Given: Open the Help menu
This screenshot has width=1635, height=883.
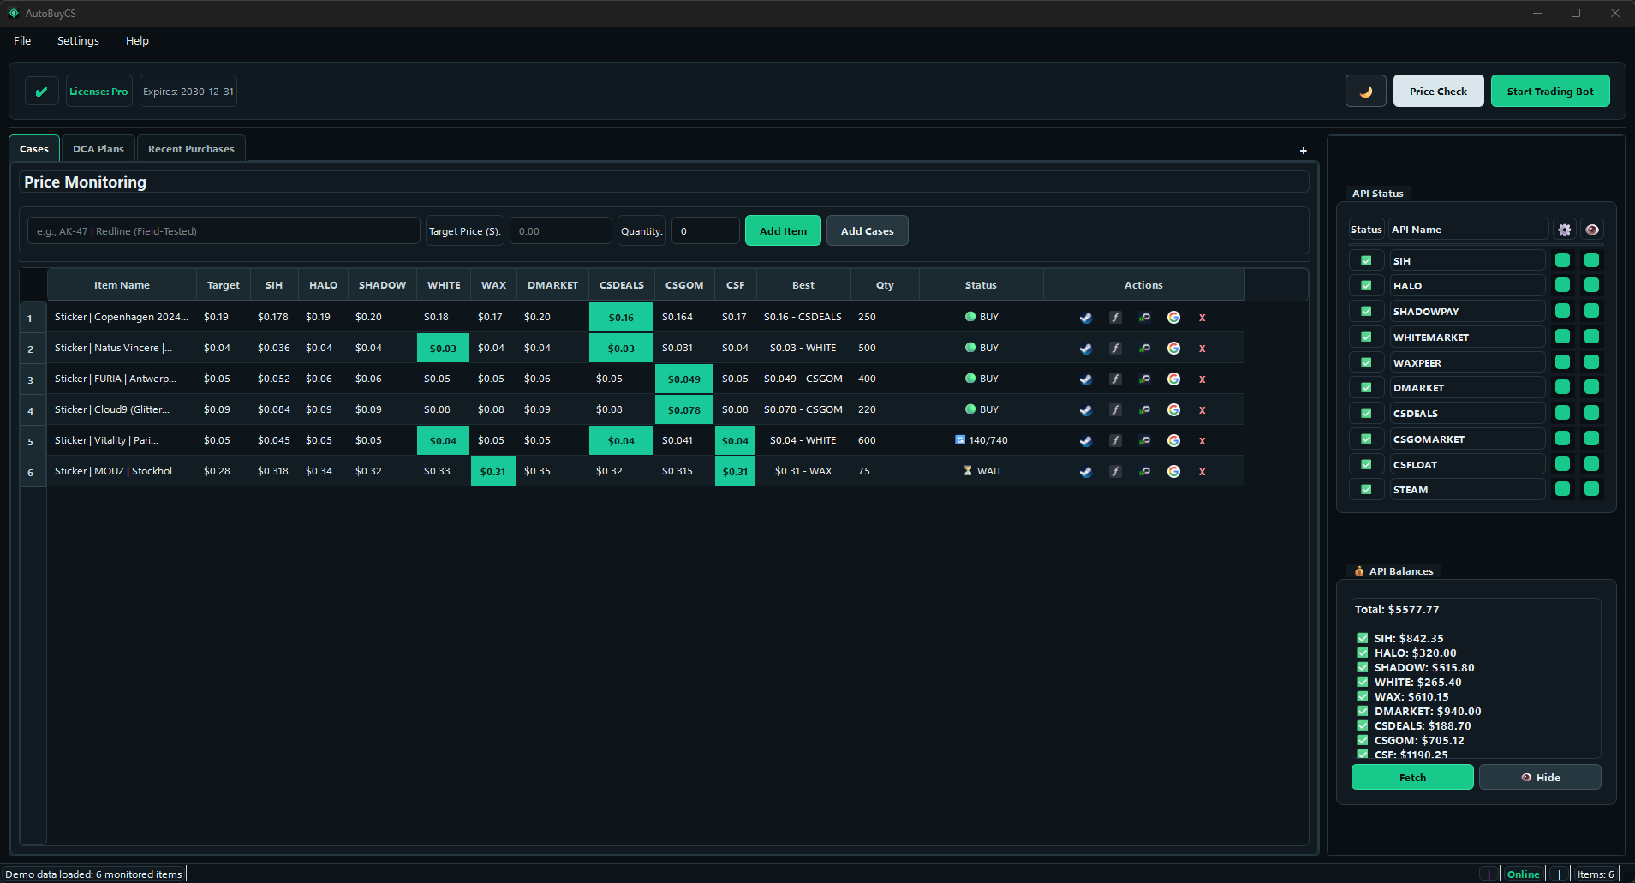Looking at the screenshot, I should pyautogui.click(x=137, y=40).
